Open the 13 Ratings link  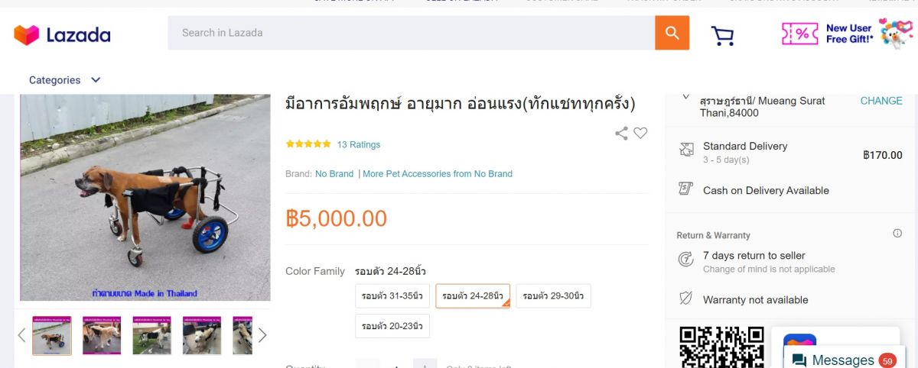point(359,144)
